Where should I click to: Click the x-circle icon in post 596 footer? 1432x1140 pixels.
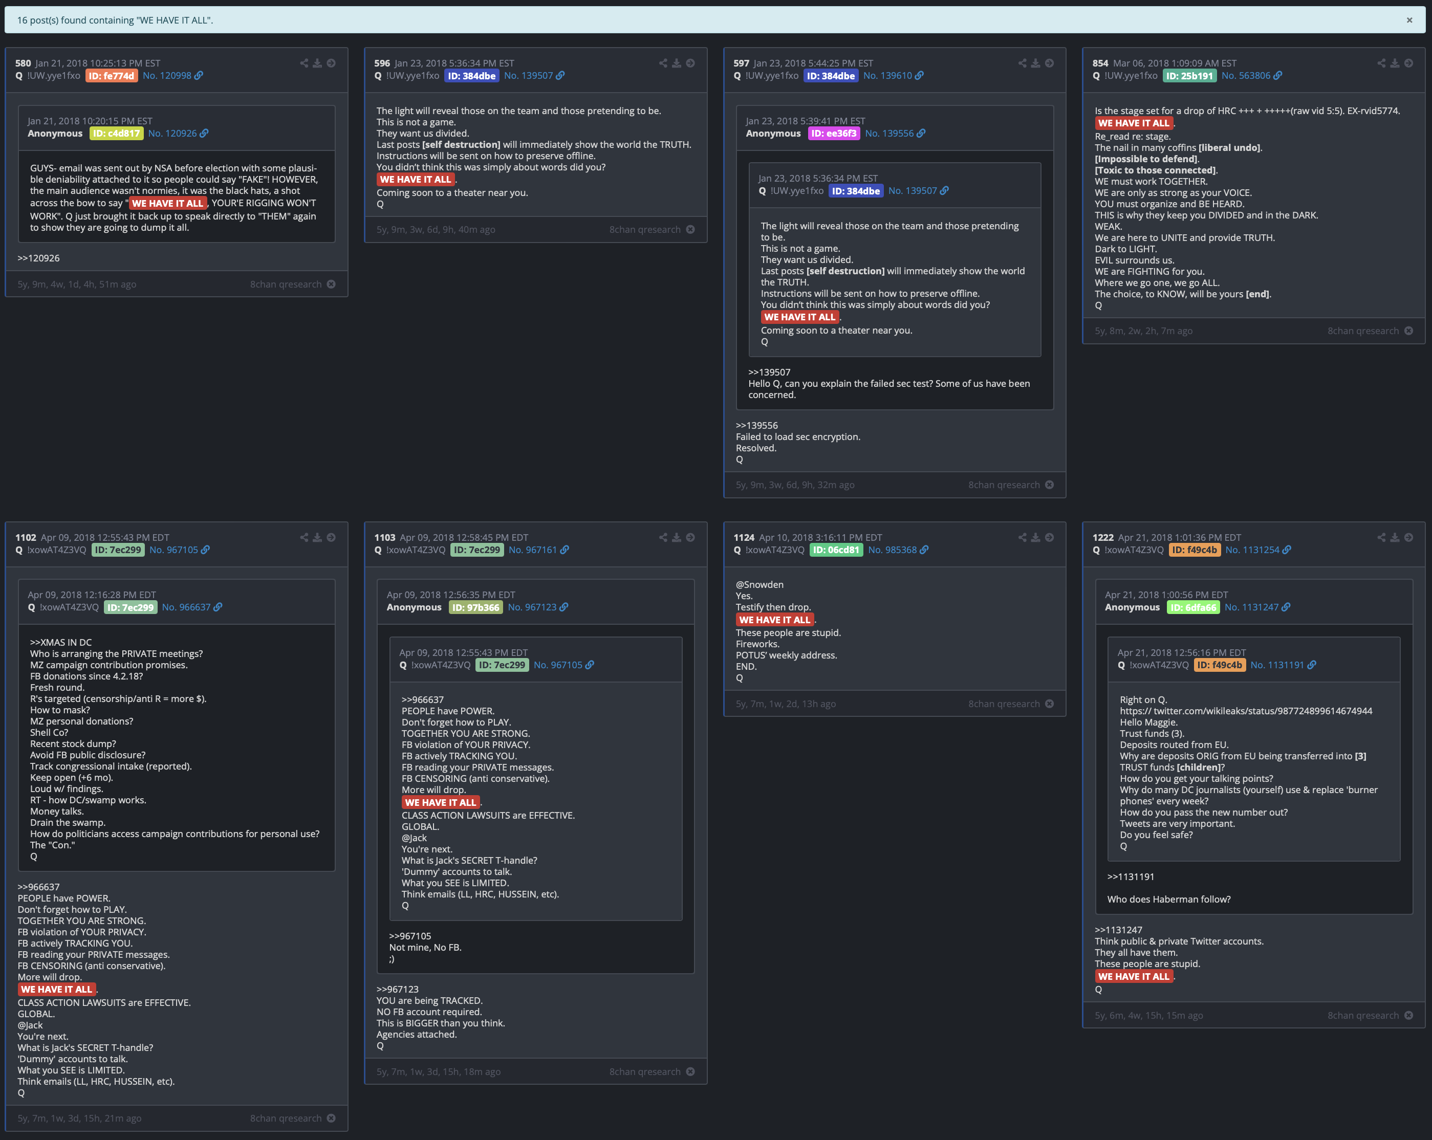691,229
